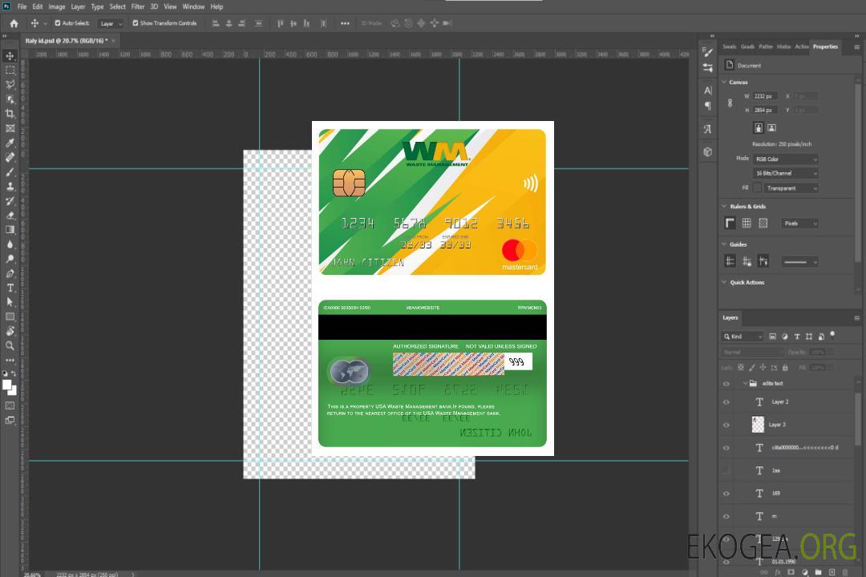Screen dimensions: 866x577
Task: Open the File menu
Action: (x=22, y=6)
